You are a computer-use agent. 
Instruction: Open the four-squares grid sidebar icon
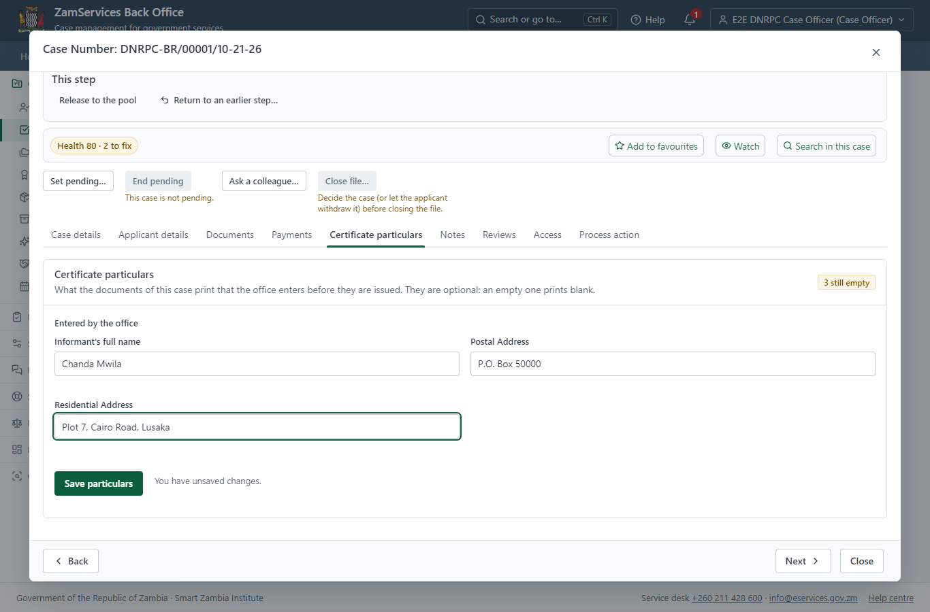17,449
